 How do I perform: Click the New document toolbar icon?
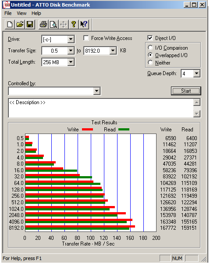(x=10, y=25)
